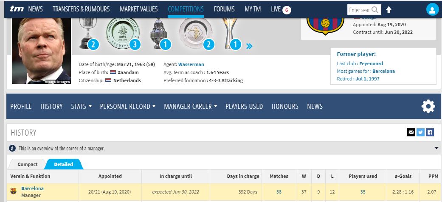Image resolution: width=442 pixels, height=202 pixels.
Task: Open MARKET VALUES menu
Action: point(138,9)
